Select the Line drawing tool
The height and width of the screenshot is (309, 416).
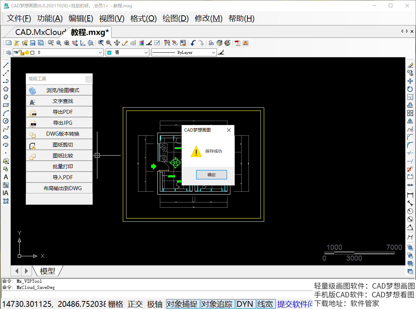pos(6,65)
